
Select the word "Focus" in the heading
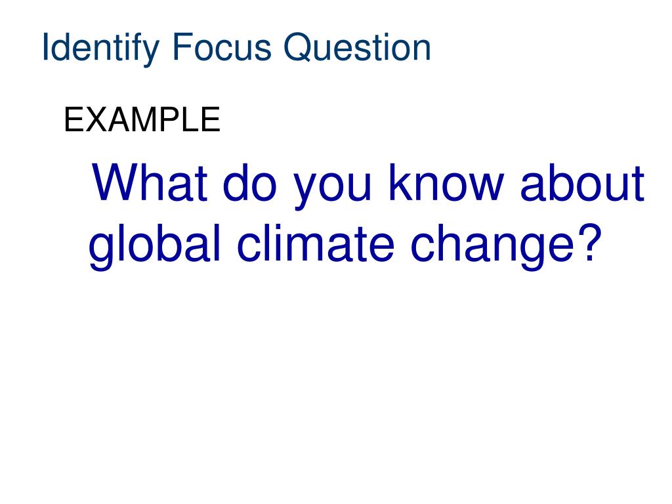[x=222, y=47]
